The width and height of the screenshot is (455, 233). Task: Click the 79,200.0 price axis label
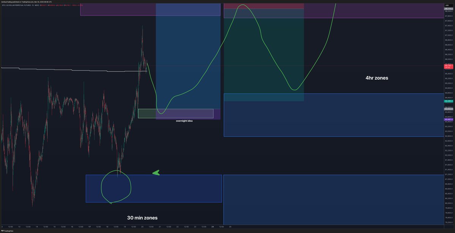tap(449, 222)
